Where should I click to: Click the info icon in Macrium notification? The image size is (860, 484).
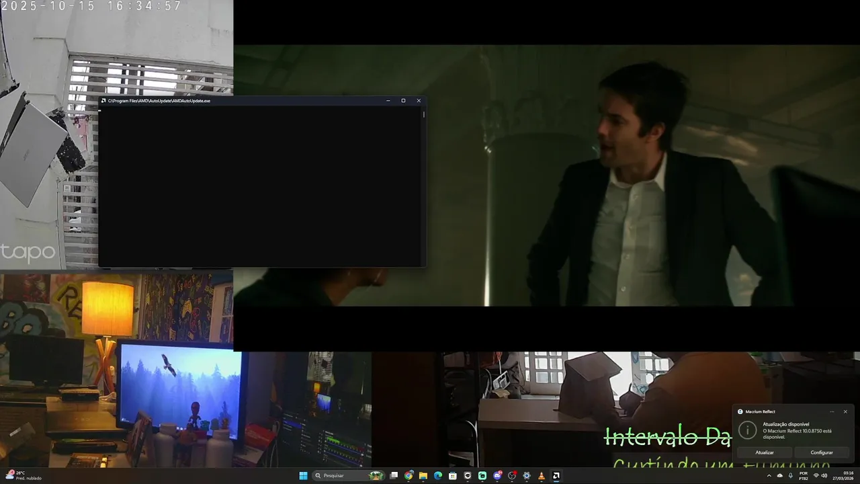tap(747, 430)
